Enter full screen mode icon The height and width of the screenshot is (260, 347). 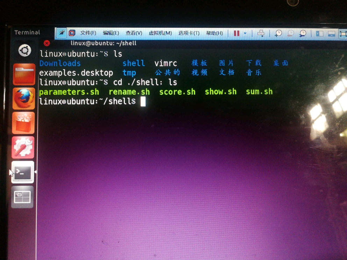point(343,34)
